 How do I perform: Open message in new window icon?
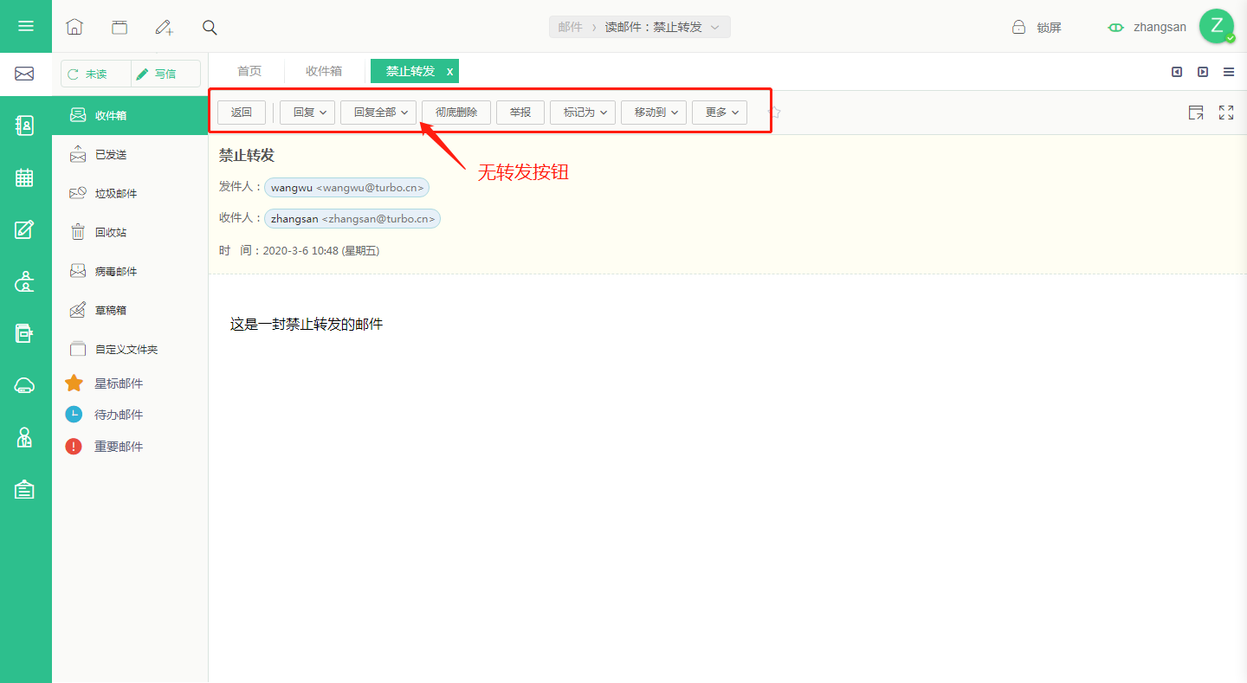tap(1196, 113)
